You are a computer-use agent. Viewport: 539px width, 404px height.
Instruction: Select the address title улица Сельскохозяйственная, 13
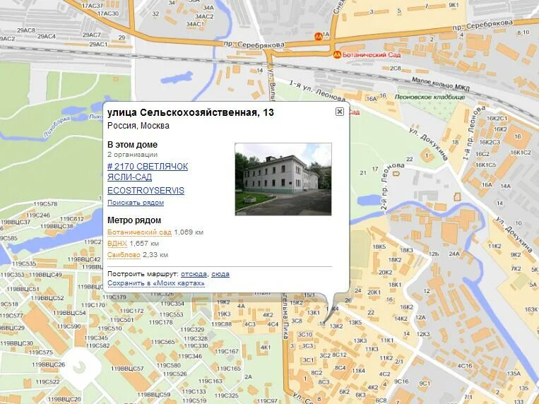(191, 112)
